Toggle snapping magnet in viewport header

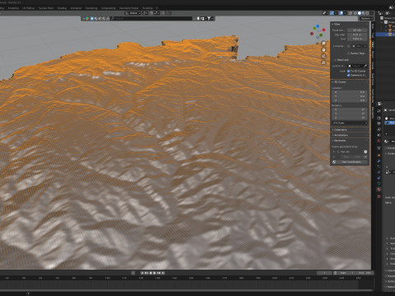(x=151, y=13)
